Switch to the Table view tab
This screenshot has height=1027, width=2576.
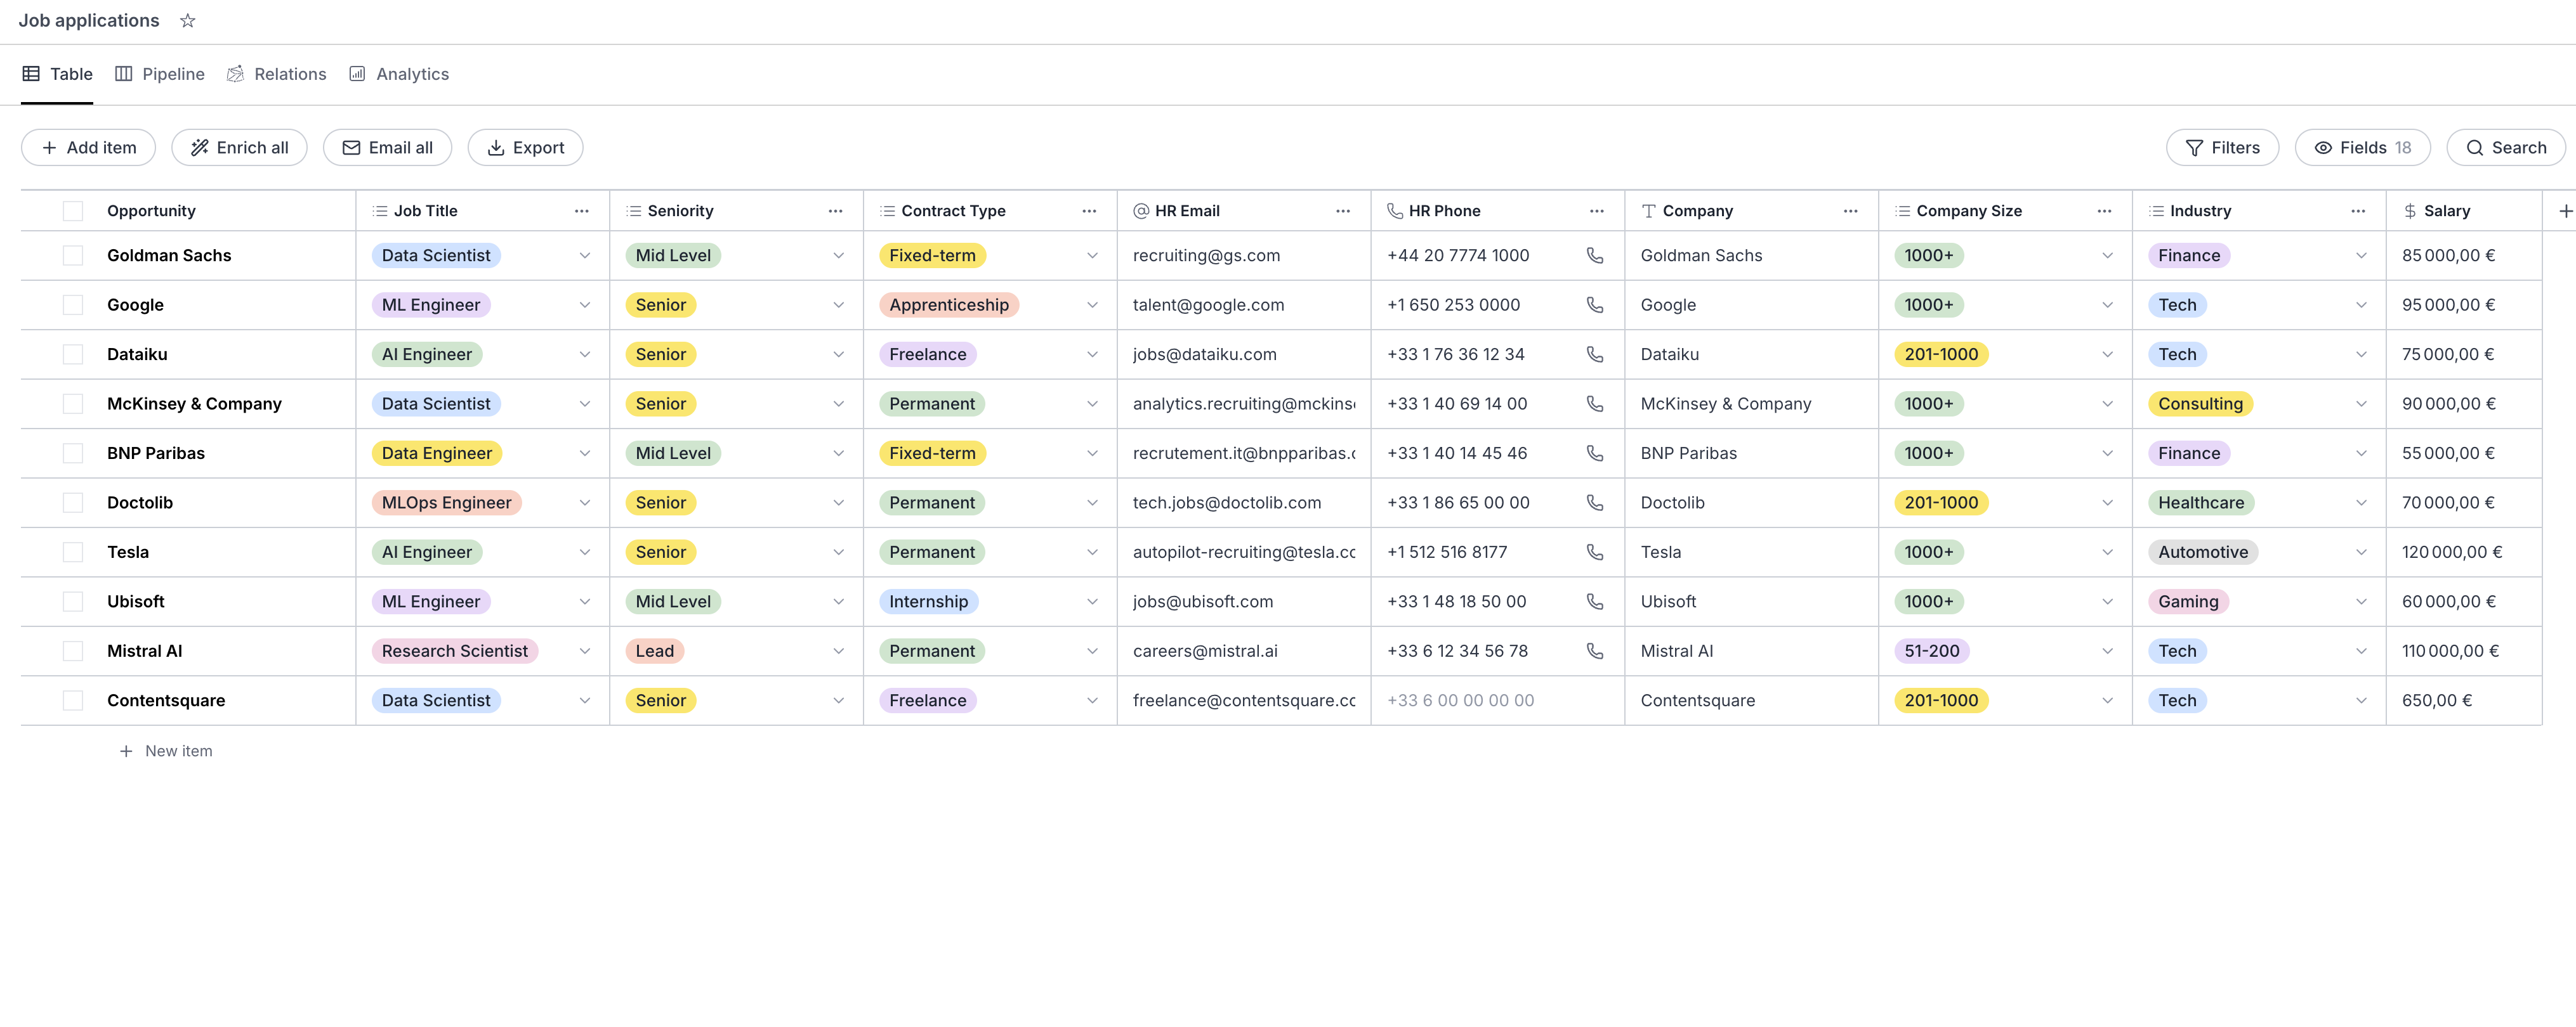58,74
